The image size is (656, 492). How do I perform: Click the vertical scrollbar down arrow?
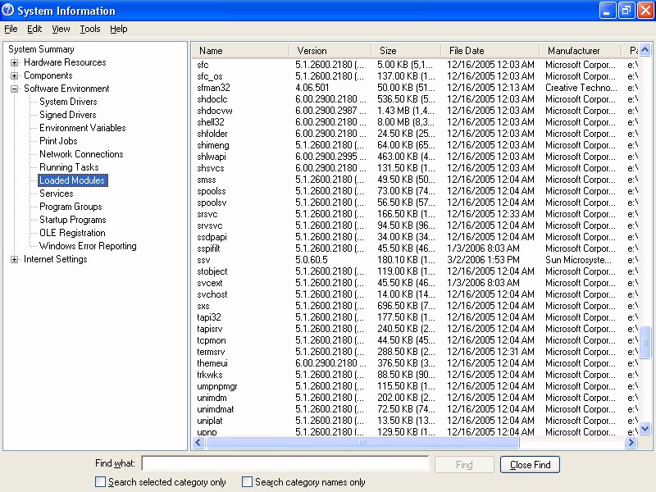tap(645, 428)
